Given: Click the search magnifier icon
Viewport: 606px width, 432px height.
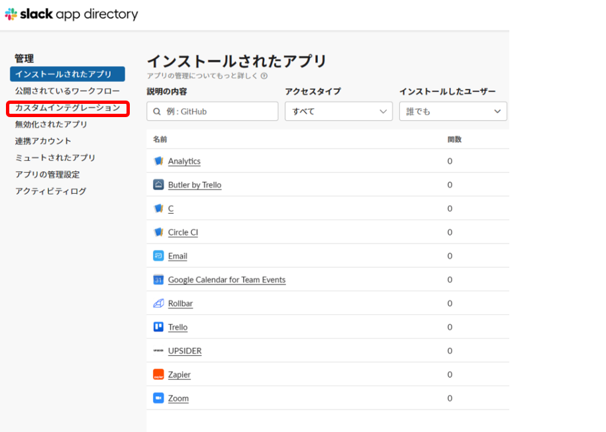Looking at the screenshot, I should (157, 112).
